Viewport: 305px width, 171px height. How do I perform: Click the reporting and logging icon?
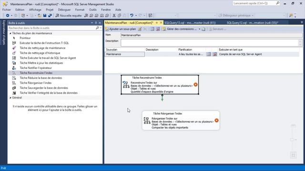(203, 29)
